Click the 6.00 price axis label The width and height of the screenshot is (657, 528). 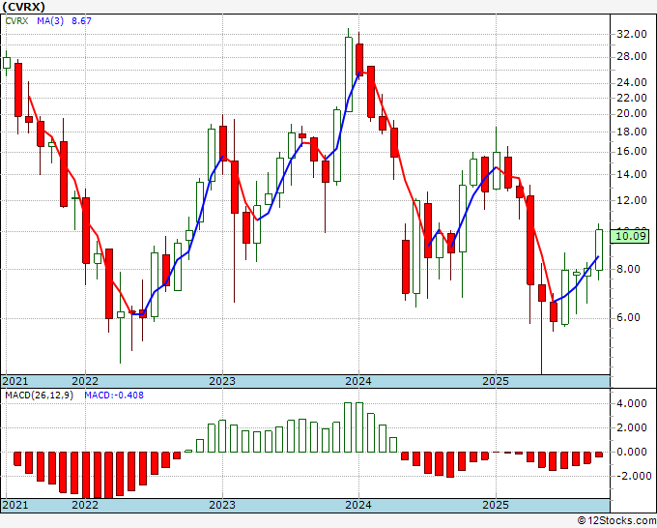click(629, 317)
